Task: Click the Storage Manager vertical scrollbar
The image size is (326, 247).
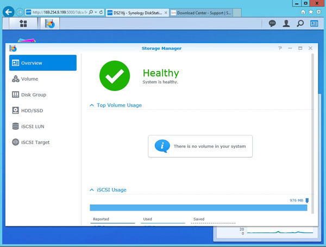Action: click(312, 134)
